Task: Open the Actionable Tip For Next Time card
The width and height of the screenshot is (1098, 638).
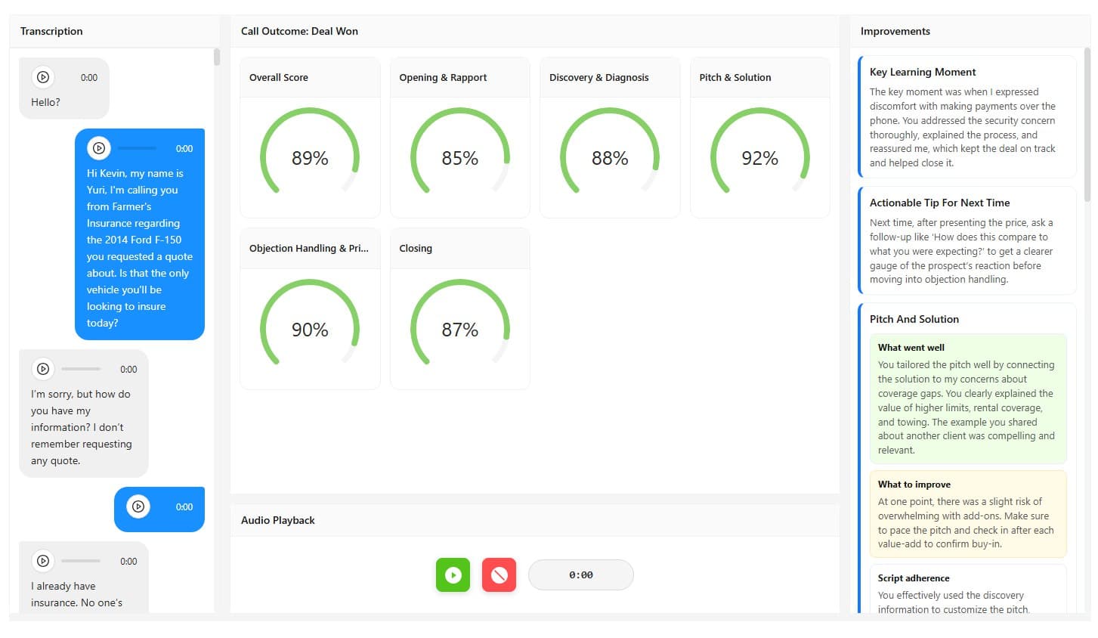Action: click(970, 240)
